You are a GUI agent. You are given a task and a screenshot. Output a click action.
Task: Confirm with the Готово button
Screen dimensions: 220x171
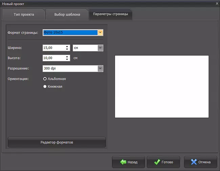[x=163, y=162]
